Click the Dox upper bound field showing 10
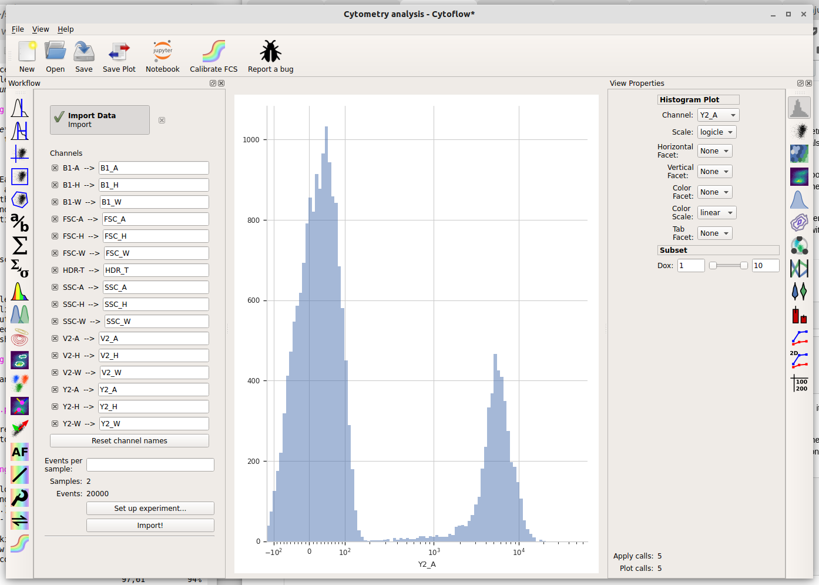819x585 pixels. point(766,266)
